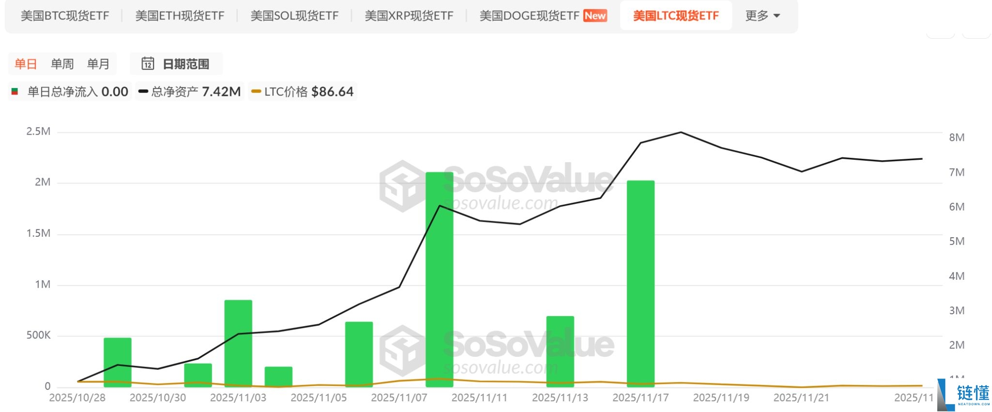Click the calendar icon beside 日期范围
992x412 pixels.
149,63
